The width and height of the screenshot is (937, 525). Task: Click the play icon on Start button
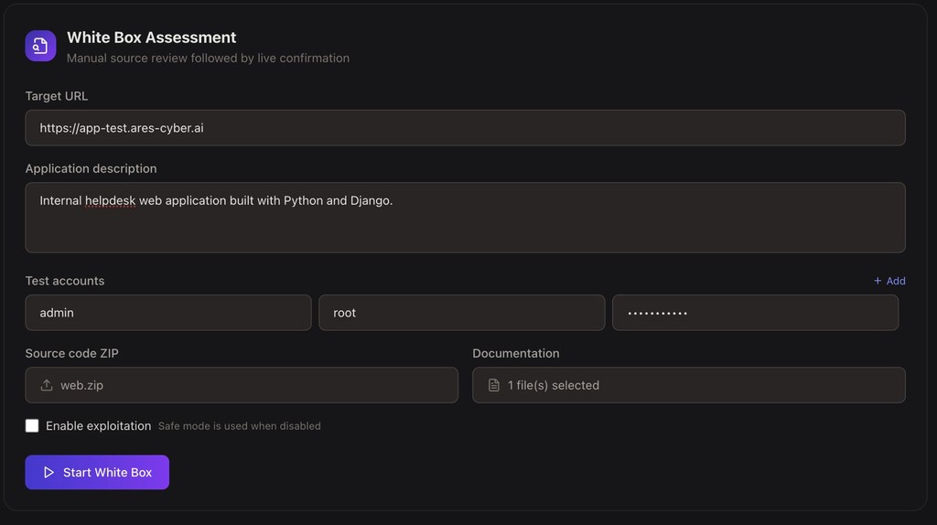tap(49, 473)
